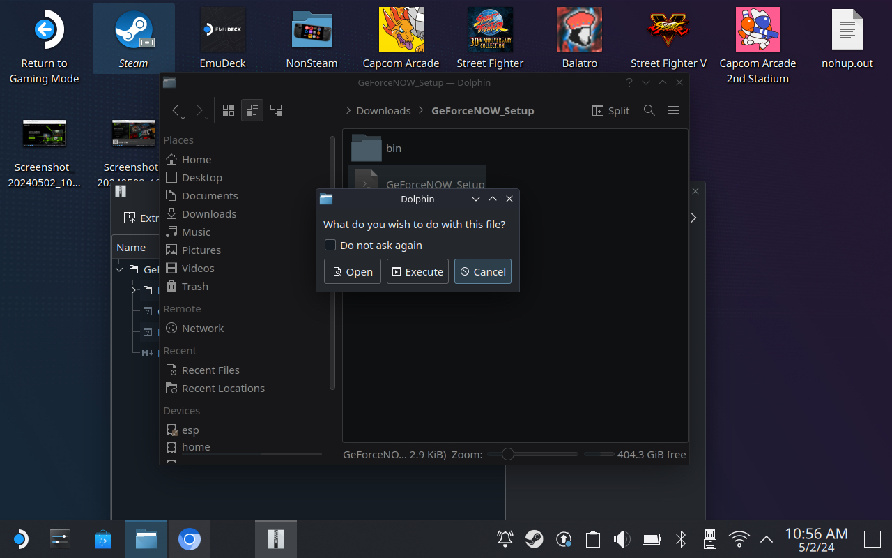Switch Dolphin to icons view mode
The image size is (892, 558).
228,110
